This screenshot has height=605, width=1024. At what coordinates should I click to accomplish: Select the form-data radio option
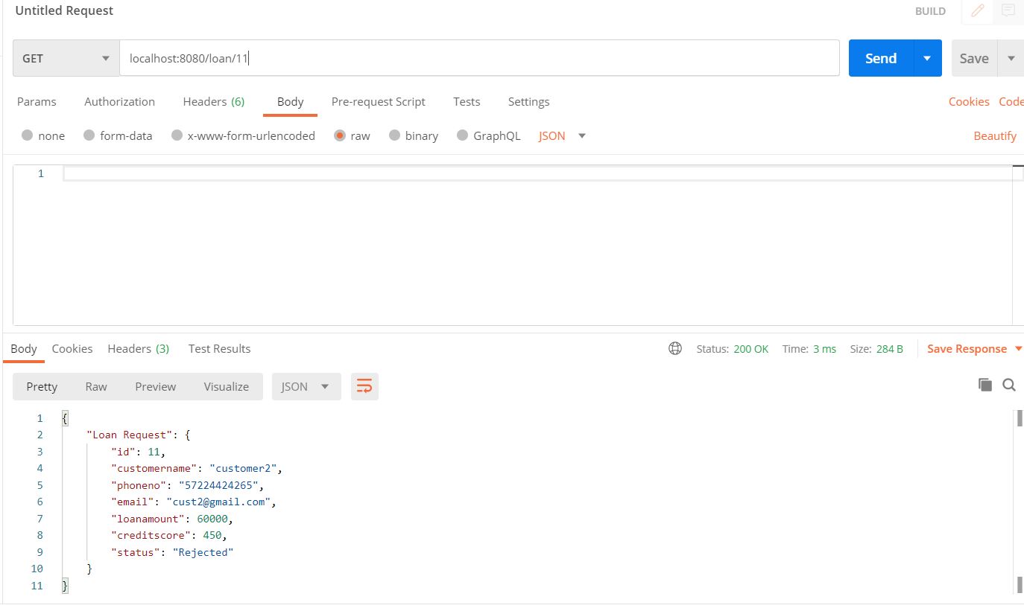click(x=89, y=135)
